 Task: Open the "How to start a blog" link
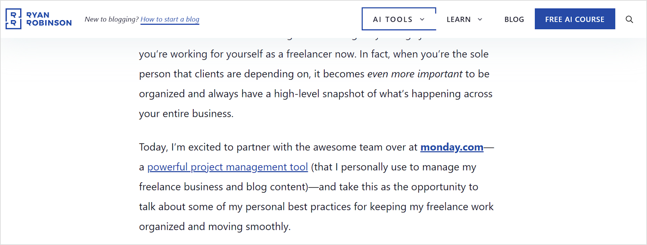point(170,19)
